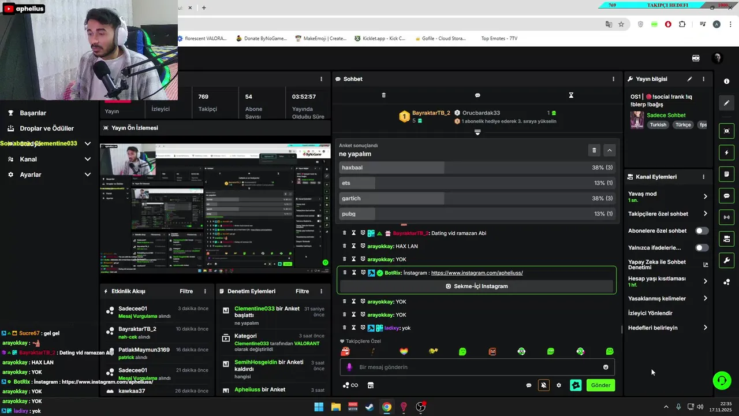This screenshot has width=739, height=416.
Task: Click the green headset support icon
Action: pyautogui.click(x=722, y=380)
